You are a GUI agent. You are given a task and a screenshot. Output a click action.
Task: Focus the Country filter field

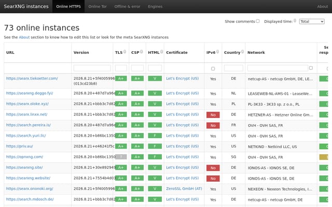(233, 68)
